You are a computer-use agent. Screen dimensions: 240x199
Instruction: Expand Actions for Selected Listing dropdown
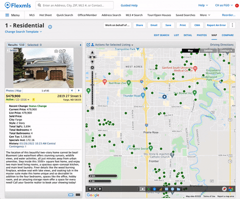point(114,44)
